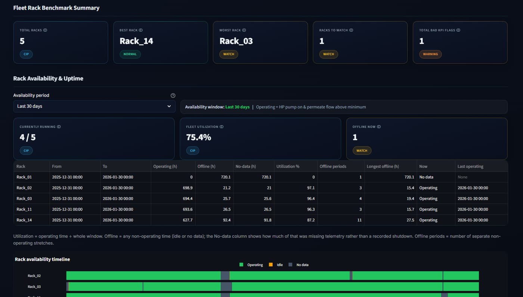Click the Rack_03 timeline row label

tap(34, 287)
